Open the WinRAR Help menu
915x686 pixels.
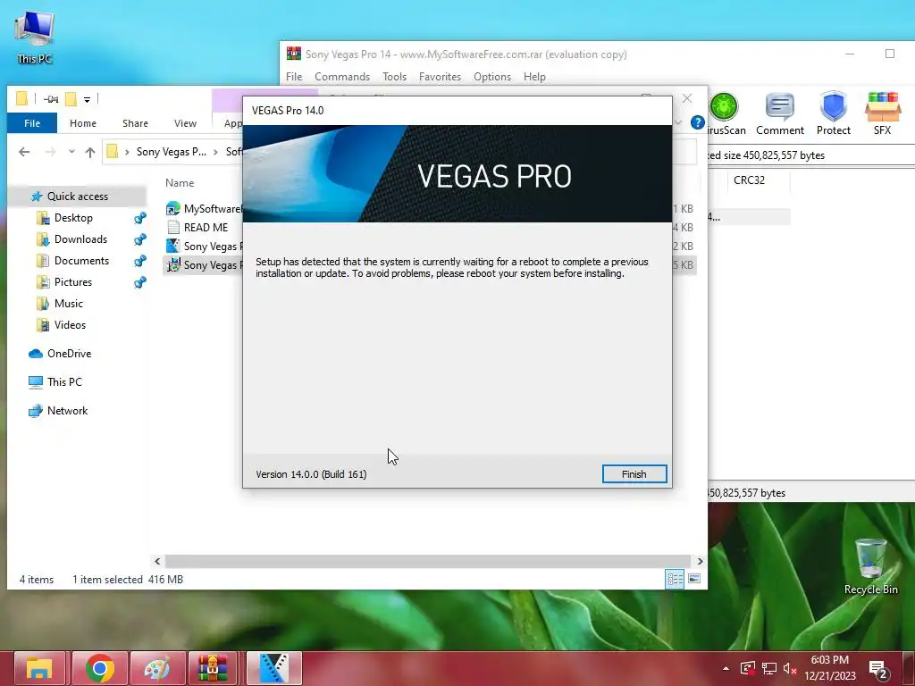point(534,77)
